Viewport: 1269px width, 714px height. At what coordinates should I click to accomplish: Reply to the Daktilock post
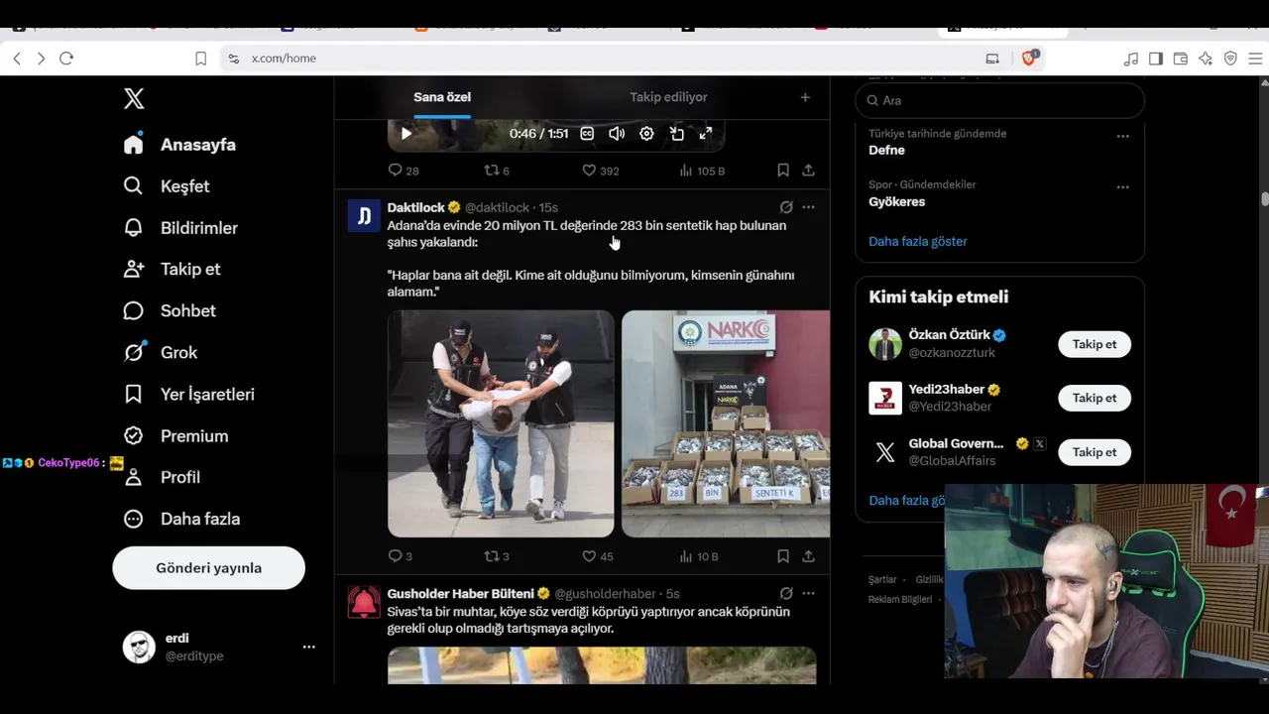click(x=401, y=556)
